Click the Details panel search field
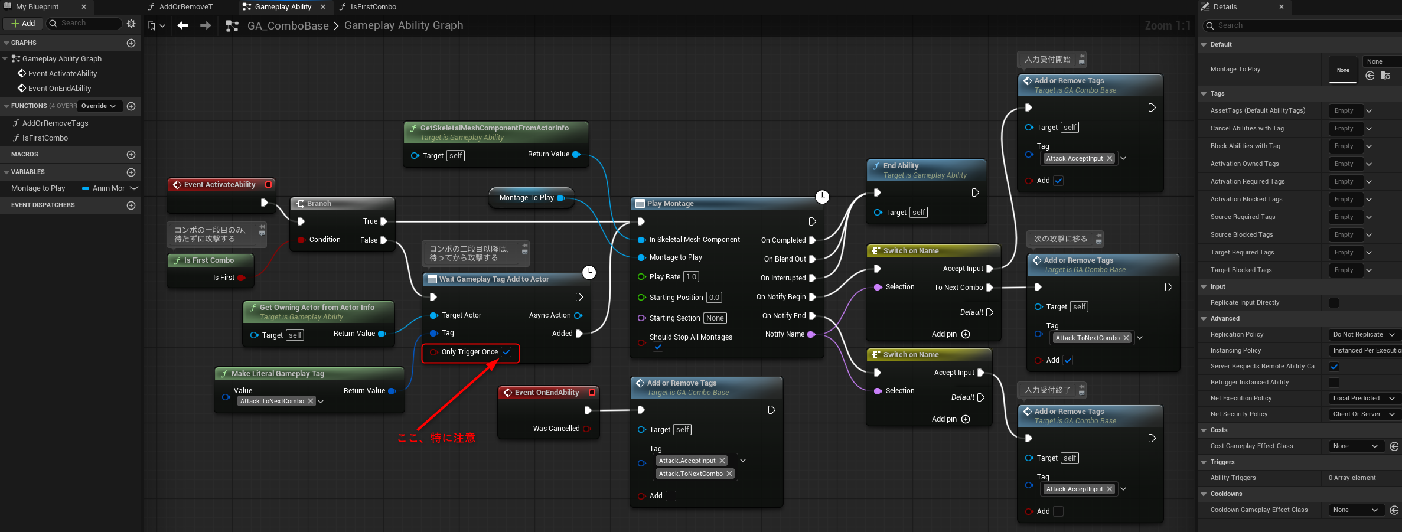 click(1299, 25)
